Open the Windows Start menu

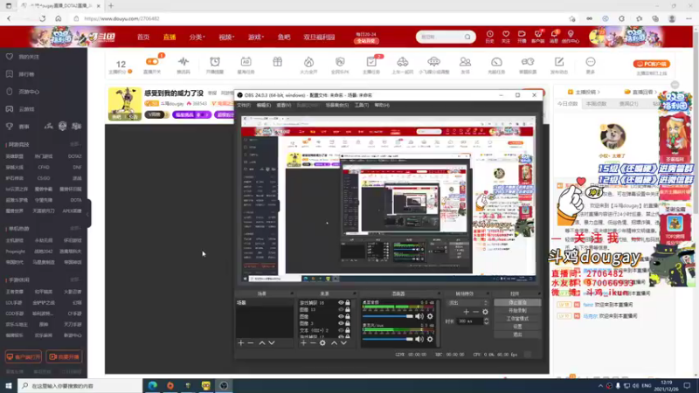(x=9, y=385)
